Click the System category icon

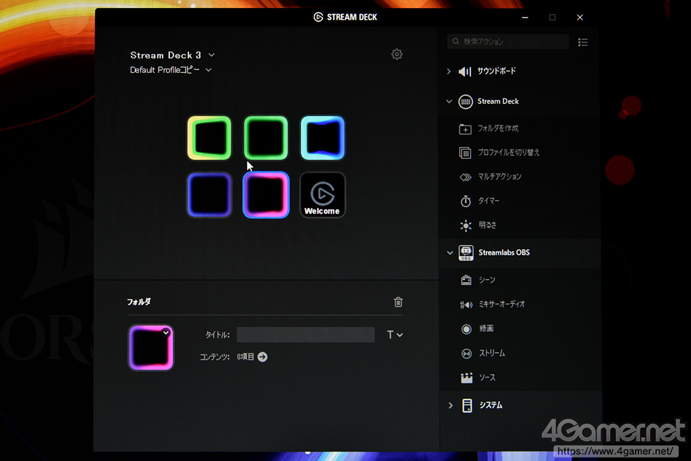pos(467,406)
